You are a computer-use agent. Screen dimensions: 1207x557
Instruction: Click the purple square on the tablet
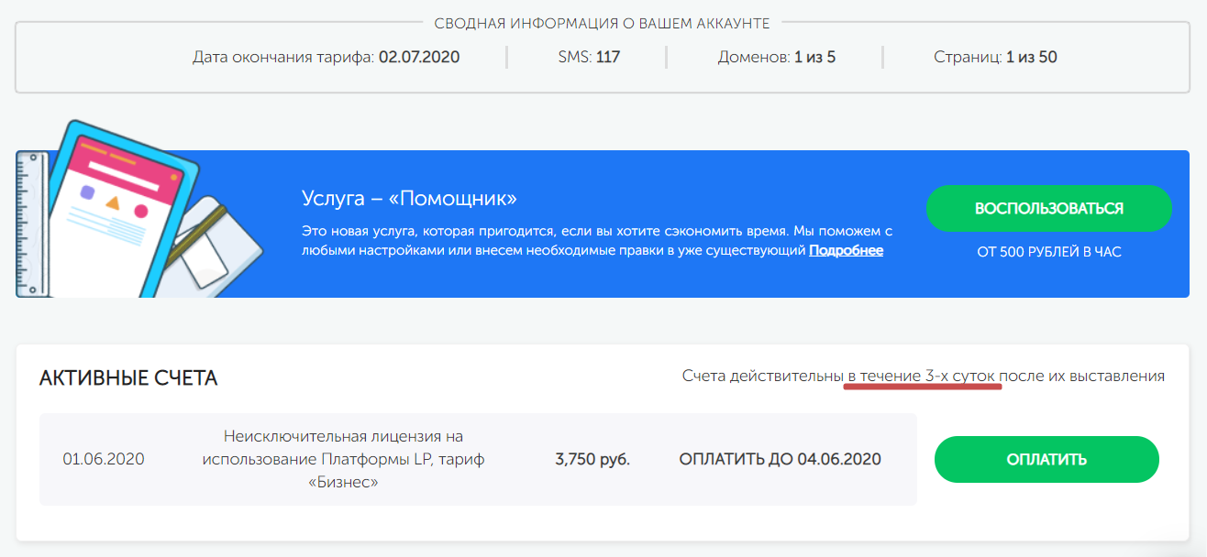87,192
